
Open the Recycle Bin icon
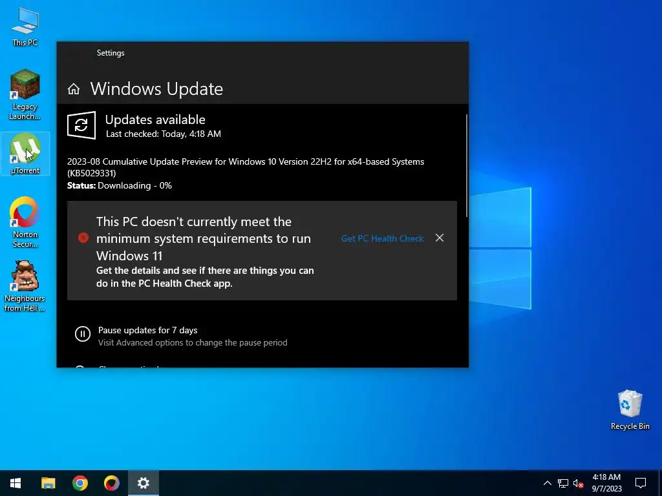[630, 410]
